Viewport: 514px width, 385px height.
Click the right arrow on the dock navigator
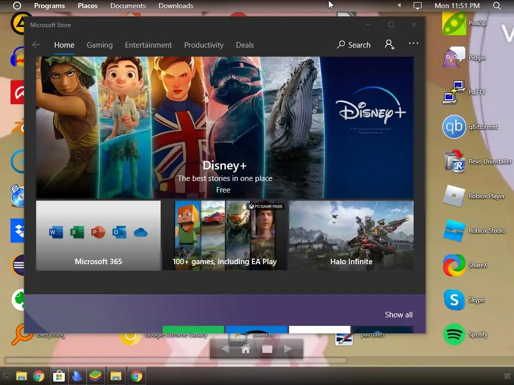coord(288,349)
